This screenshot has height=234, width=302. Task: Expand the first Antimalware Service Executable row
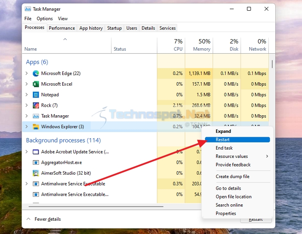[27, 184]
